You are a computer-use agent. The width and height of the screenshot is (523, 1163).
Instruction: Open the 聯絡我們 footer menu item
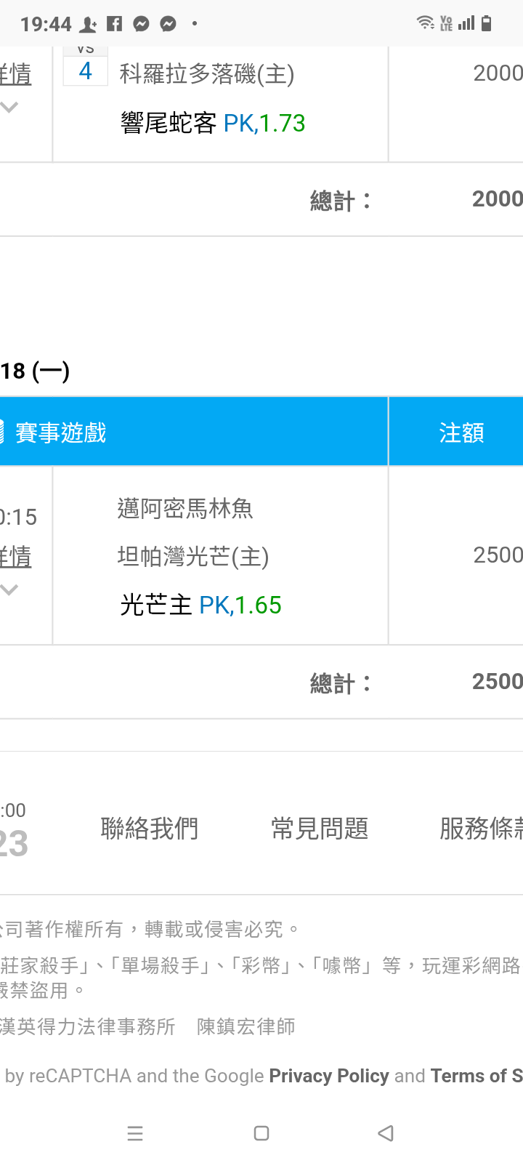pos(149,828)
